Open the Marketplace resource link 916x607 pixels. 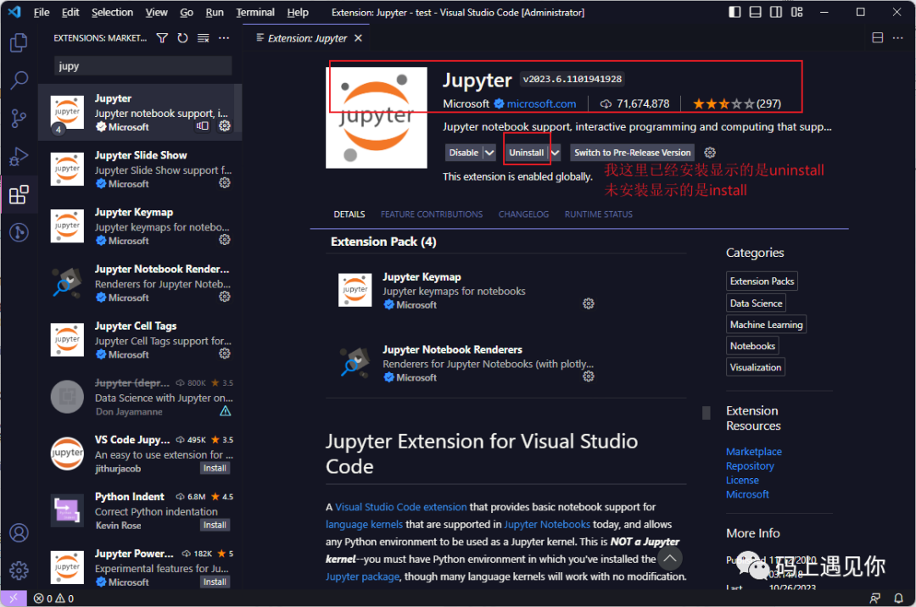[754, 452]
